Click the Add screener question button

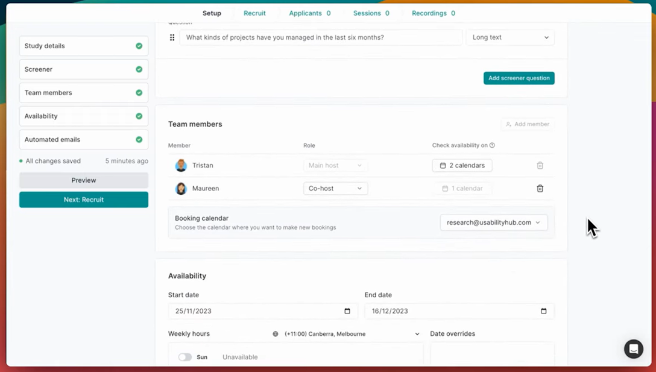tap(519, 78)
